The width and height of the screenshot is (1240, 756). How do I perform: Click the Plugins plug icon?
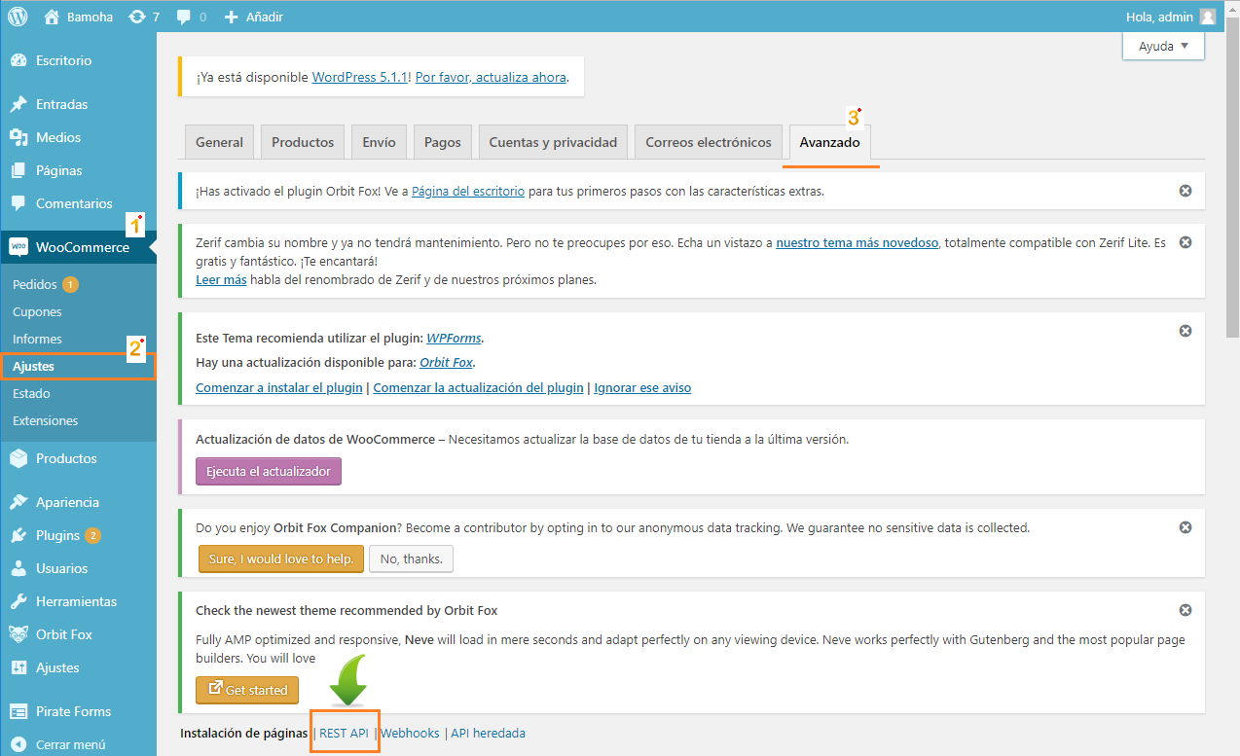pyautogui.click(x=18, y=535)
